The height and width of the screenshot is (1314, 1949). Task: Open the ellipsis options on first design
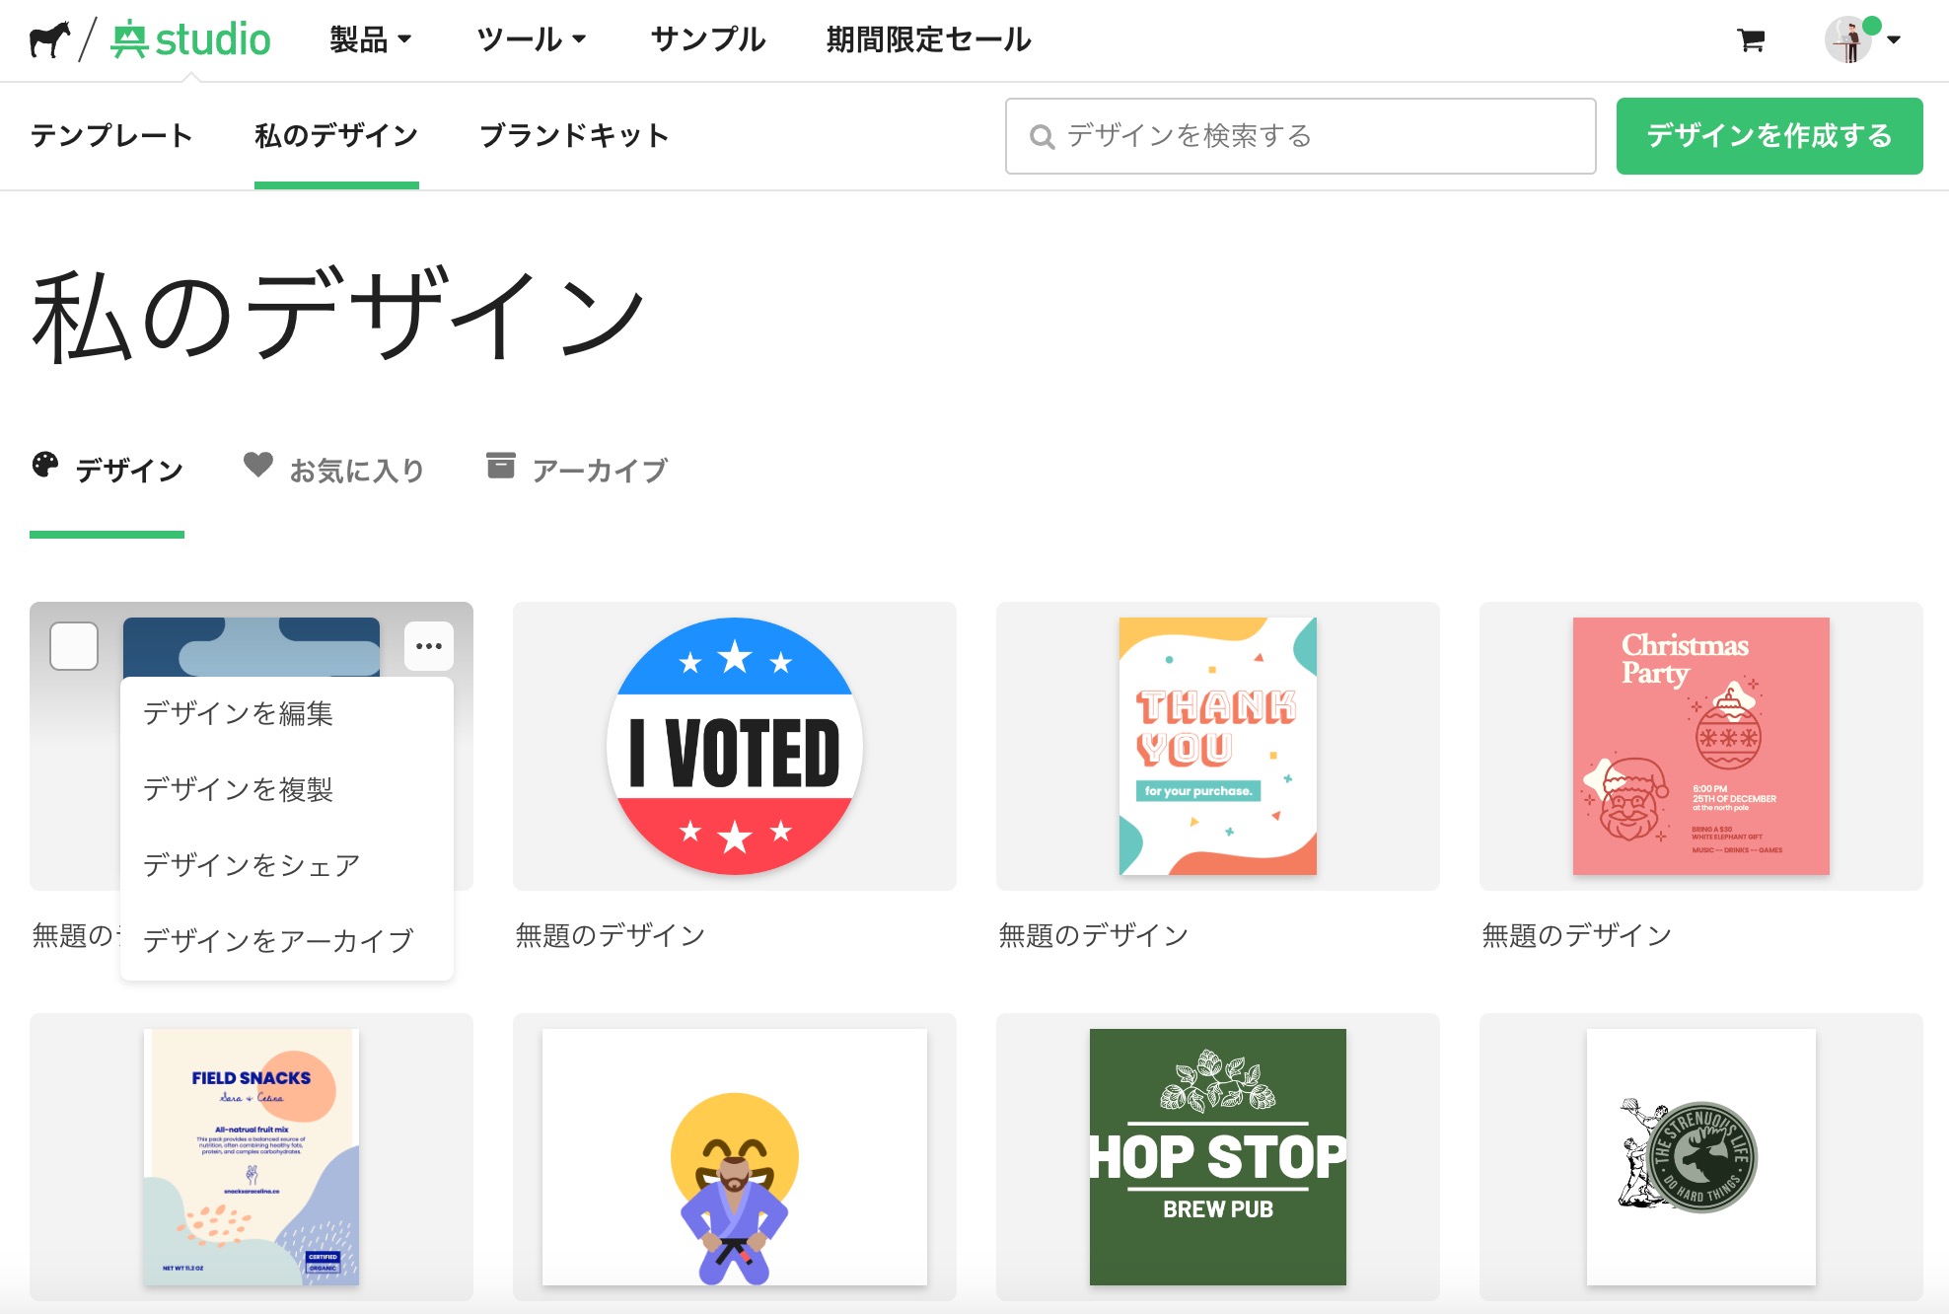[x=429, y=646]
